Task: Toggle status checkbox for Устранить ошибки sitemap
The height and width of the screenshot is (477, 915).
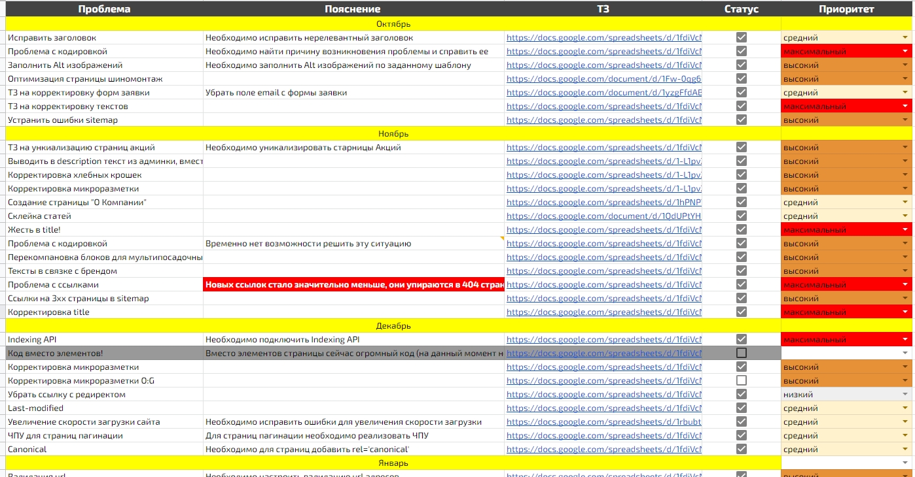Action: (x=742, y=120)
